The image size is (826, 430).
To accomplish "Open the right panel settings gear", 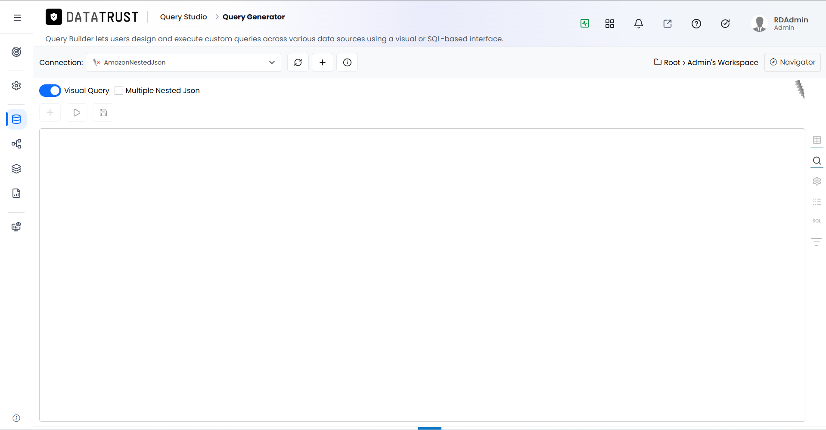I will pos(817,181).
